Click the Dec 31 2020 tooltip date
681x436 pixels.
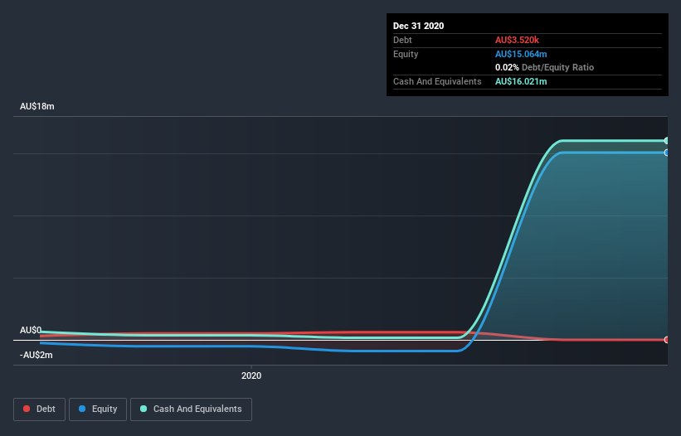coord(418,26)
